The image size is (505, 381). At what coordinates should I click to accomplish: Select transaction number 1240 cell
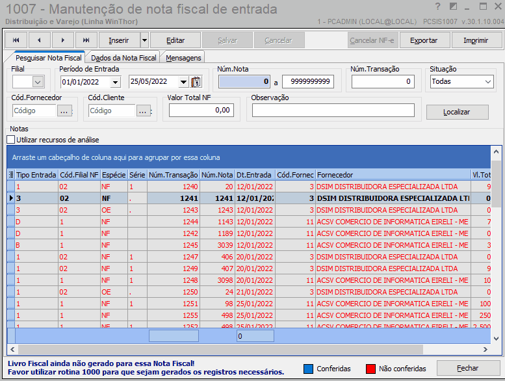click(x=174, y=187)
